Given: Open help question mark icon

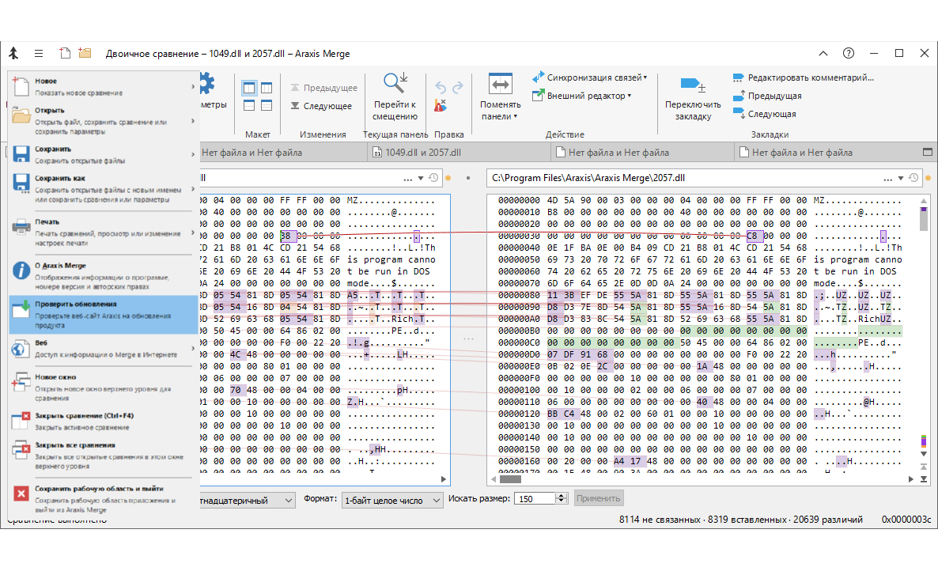Looking at the screenshot, I should click(x=849, y=53).
